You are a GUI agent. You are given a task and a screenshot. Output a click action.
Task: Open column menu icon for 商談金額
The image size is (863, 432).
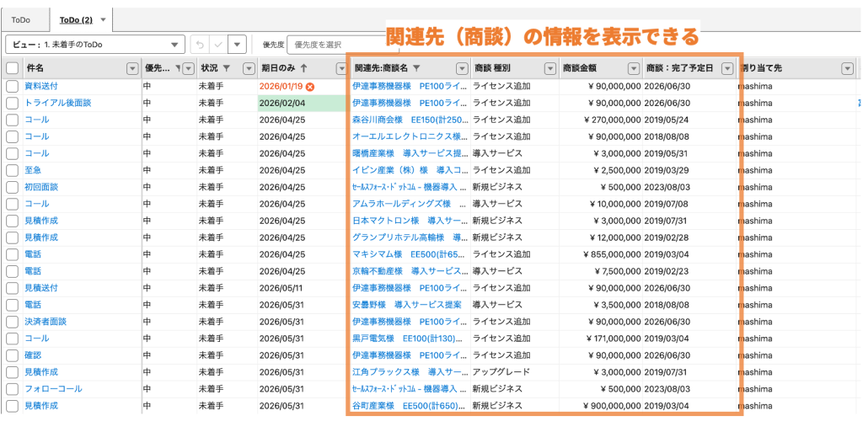point(633,68)
